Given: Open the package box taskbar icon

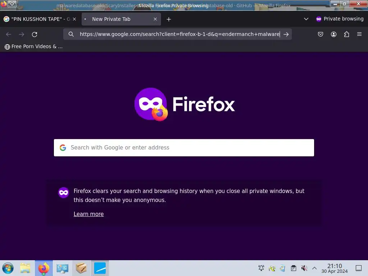Looking at the screenshot, I should (x=81, y=268).
